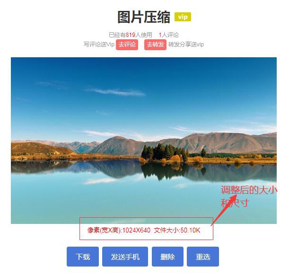Delete the image using 删除 button
This screenshot has width=289, height=276.
pos(167,257)
